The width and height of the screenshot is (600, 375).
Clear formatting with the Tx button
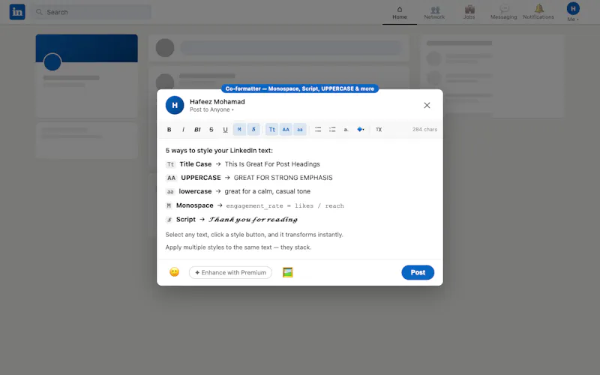tap(379, 130)
